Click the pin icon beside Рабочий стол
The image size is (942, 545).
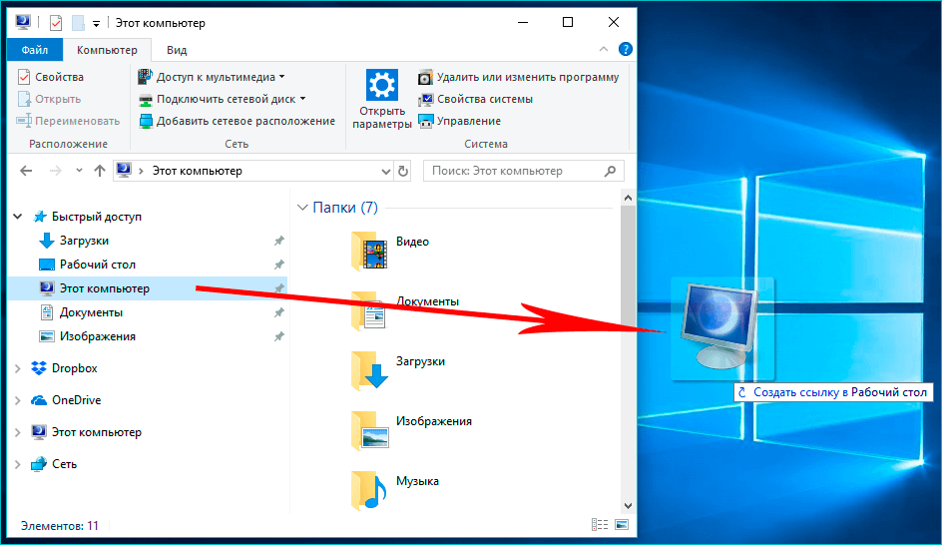pos(278,265)
